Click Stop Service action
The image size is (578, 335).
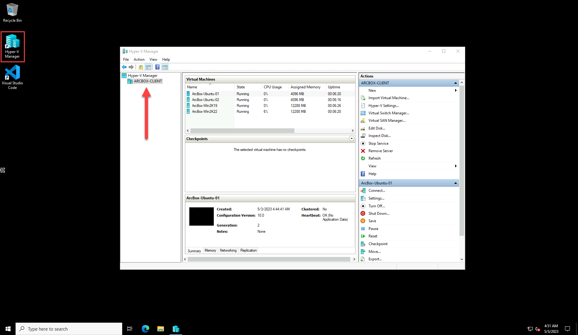coord(379,143)
